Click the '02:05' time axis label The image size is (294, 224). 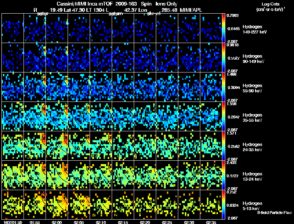coord(79,222)
